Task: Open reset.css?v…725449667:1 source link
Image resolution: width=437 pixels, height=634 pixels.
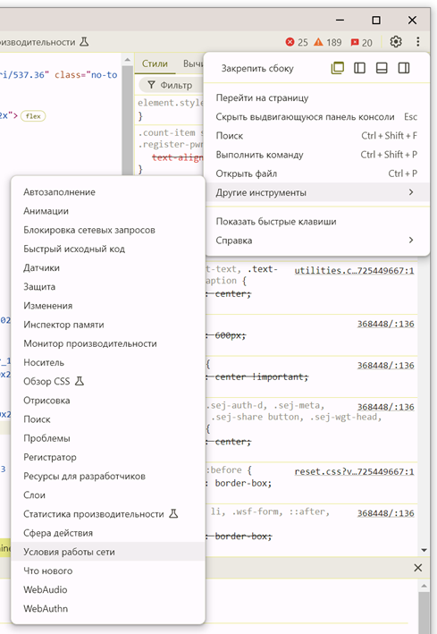Action: pyautogui.click(x=354, y=471)
